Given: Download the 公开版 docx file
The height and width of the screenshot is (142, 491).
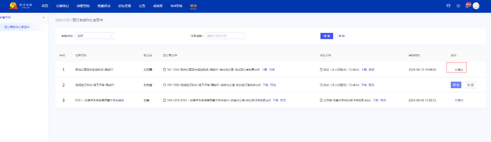Looking at the screenshot, I should coord(375,100).
